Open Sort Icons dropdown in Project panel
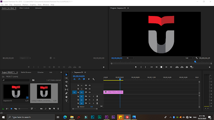Viewport: 214px width, 120px height. click(33, 109)
